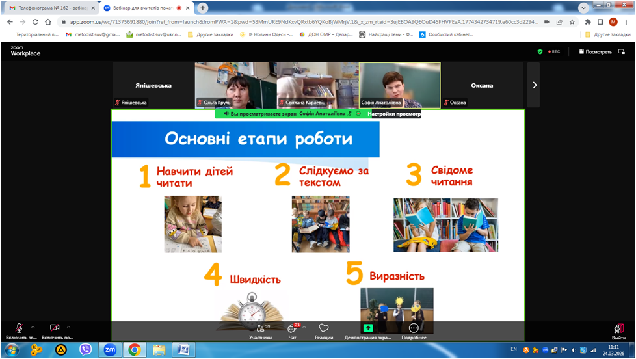Open a new browser tab
The height and width of the screenshot is (359, 636).
[203, 8]
